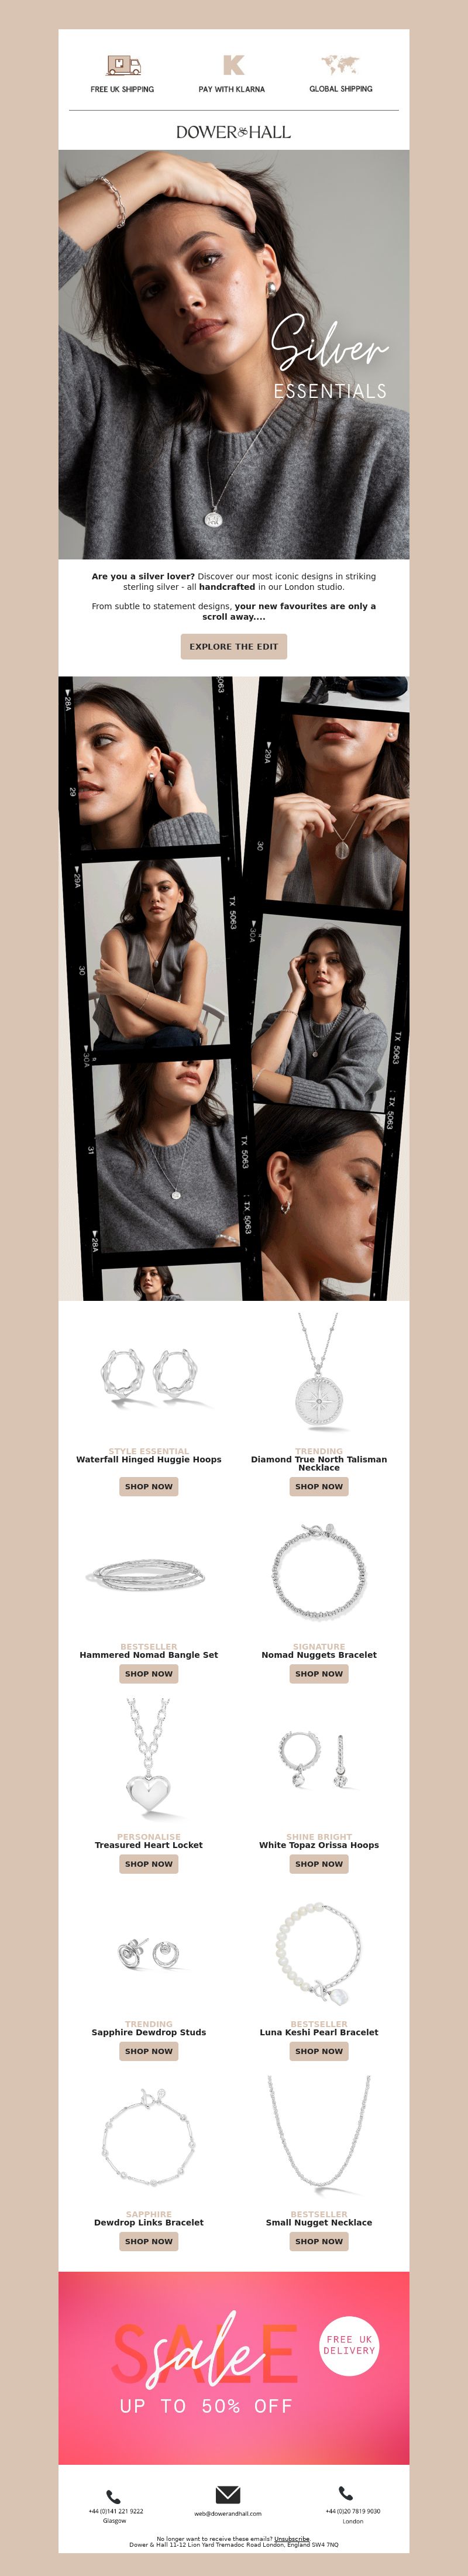
Task: Click the Unsubscribe link
Action: point(292,2539)
